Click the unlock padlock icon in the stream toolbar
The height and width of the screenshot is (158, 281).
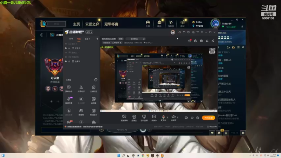point(195,41)
